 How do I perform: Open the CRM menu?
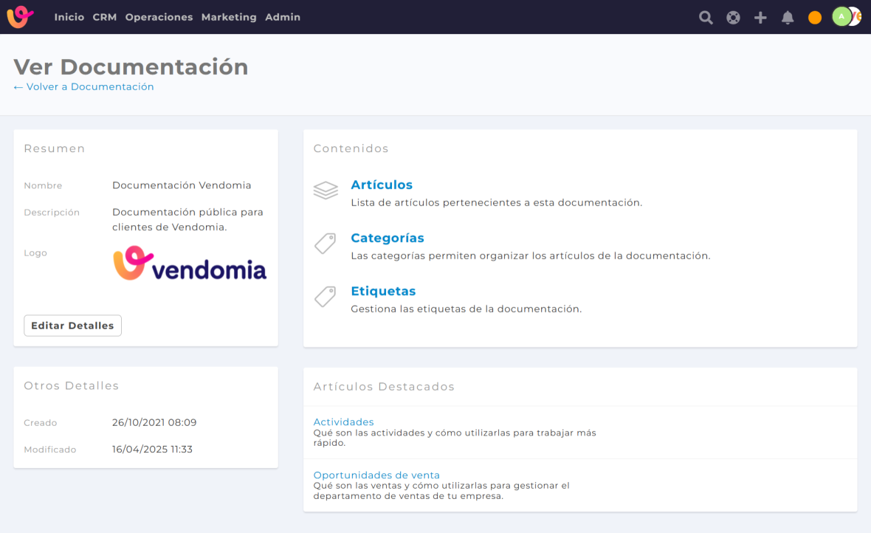105,17
